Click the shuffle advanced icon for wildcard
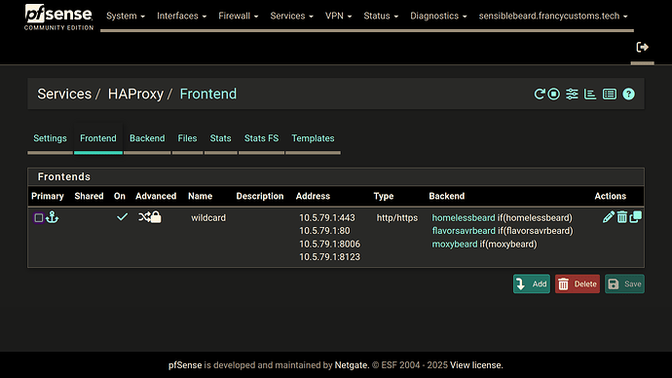The image size is (672, 378). coord(144,217)
